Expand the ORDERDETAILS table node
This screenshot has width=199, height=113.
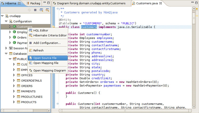click(14, 81)
